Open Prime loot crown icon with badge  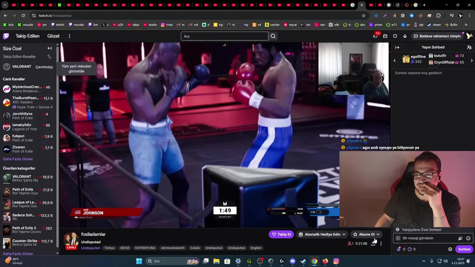(376, 36)
